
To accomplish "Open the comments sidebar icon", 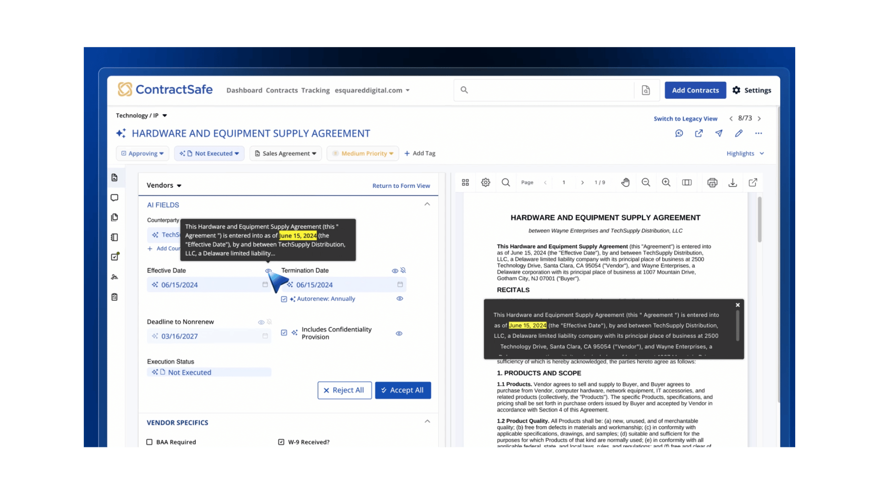I will (115, 198).
